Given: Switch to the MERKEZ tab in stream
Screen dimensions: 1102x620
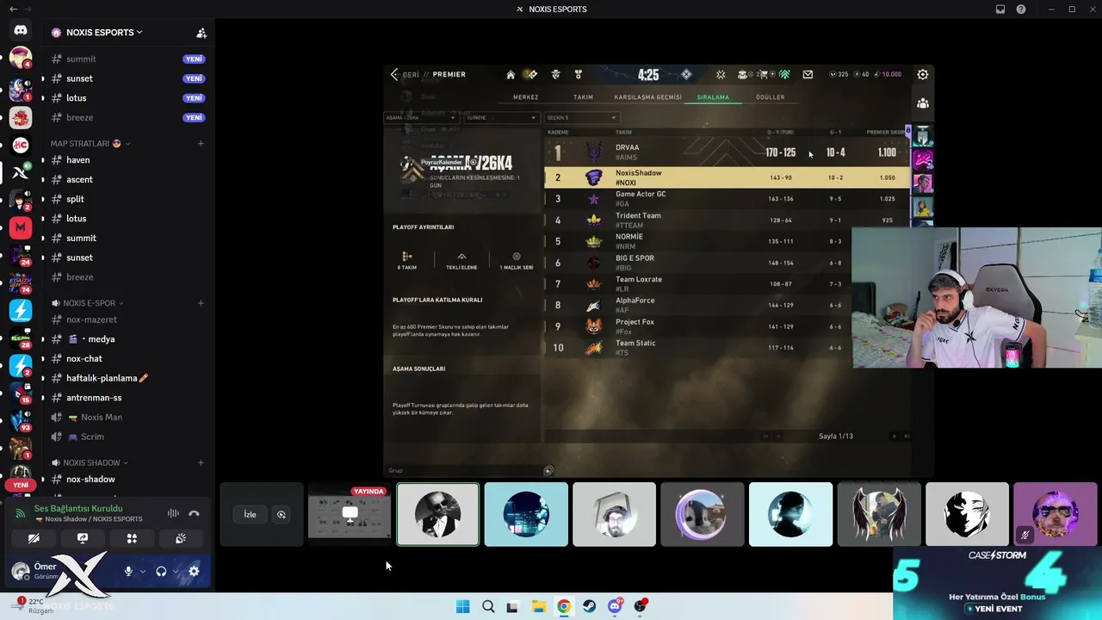Looking at the screenshot, I should [525, 97].
